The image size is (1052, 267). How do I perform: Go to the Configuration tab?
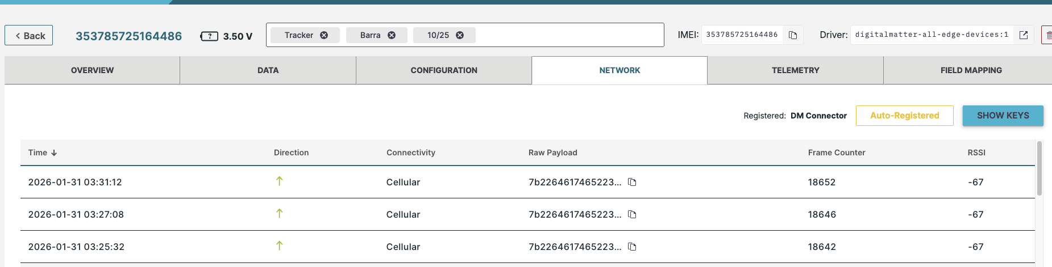pyautogui.click(x=444, y=70)
